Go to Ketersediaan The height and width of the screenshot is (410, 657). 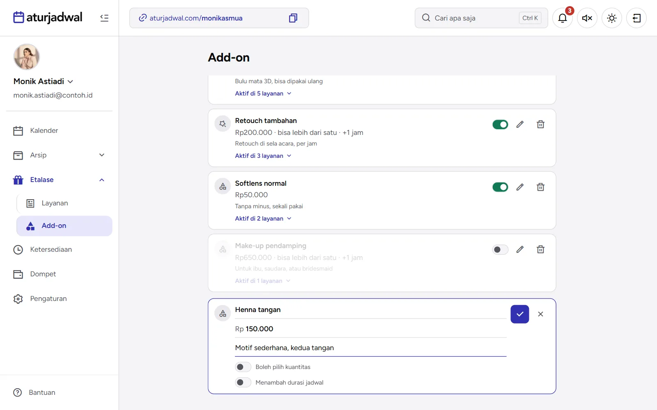point(59,249)
